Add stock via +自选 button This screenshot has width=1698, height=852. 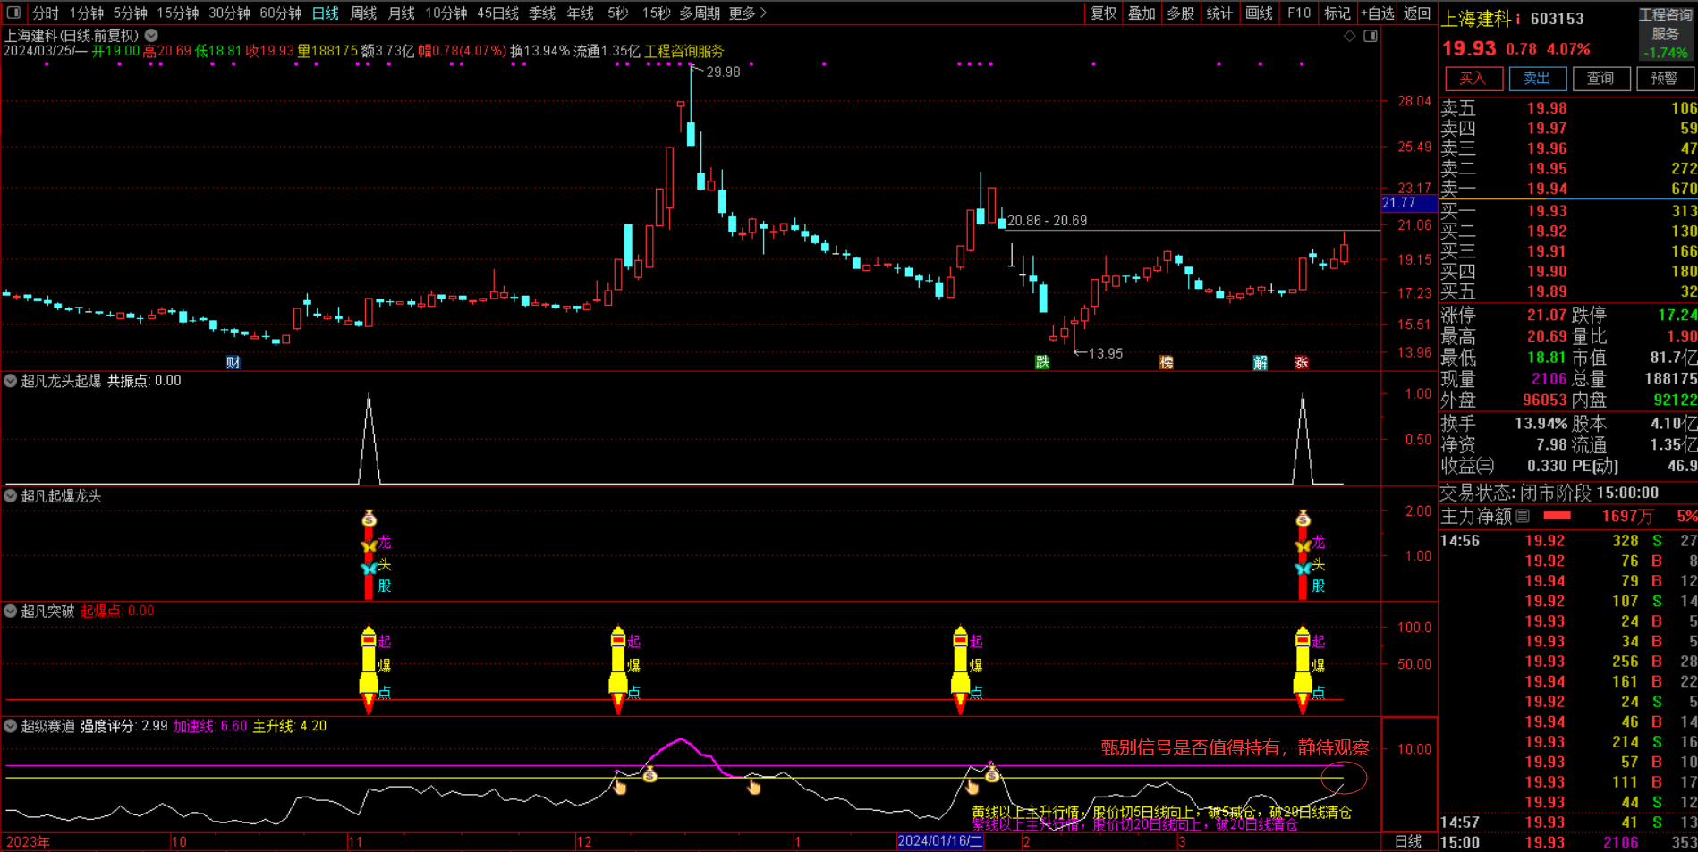[x=1378, y=13]
